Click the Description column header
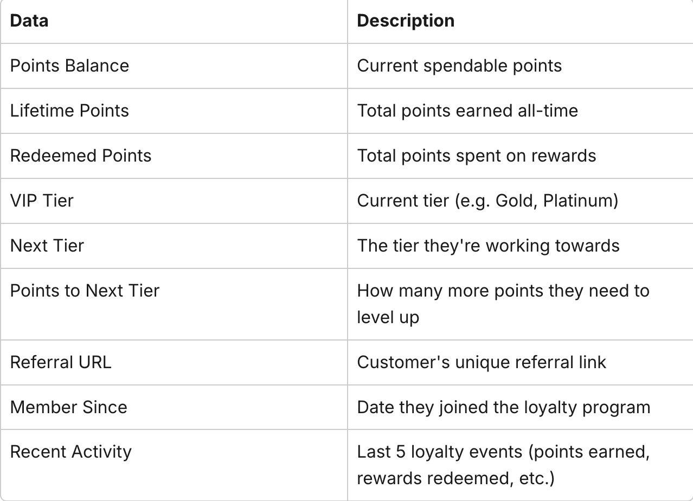The height and width of the screenshot is (501, 693). click(x=406, y=21)
